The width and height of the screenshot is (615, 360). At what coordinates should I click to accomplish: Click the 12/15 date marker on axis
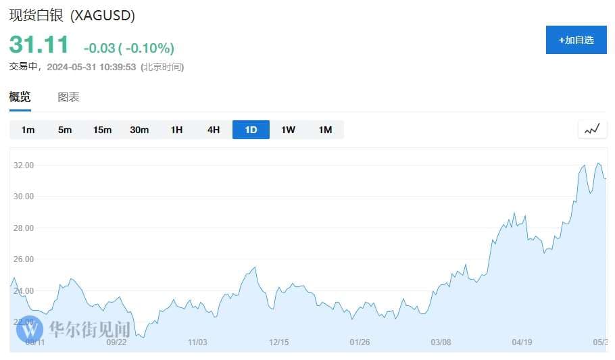pyautogui.click(x=279, y=342)
